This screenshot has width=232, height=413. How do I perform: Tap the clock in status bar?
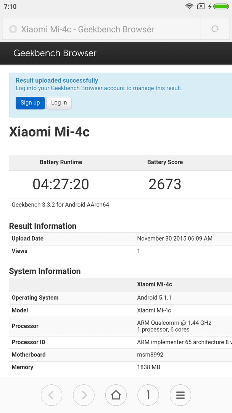10,7
